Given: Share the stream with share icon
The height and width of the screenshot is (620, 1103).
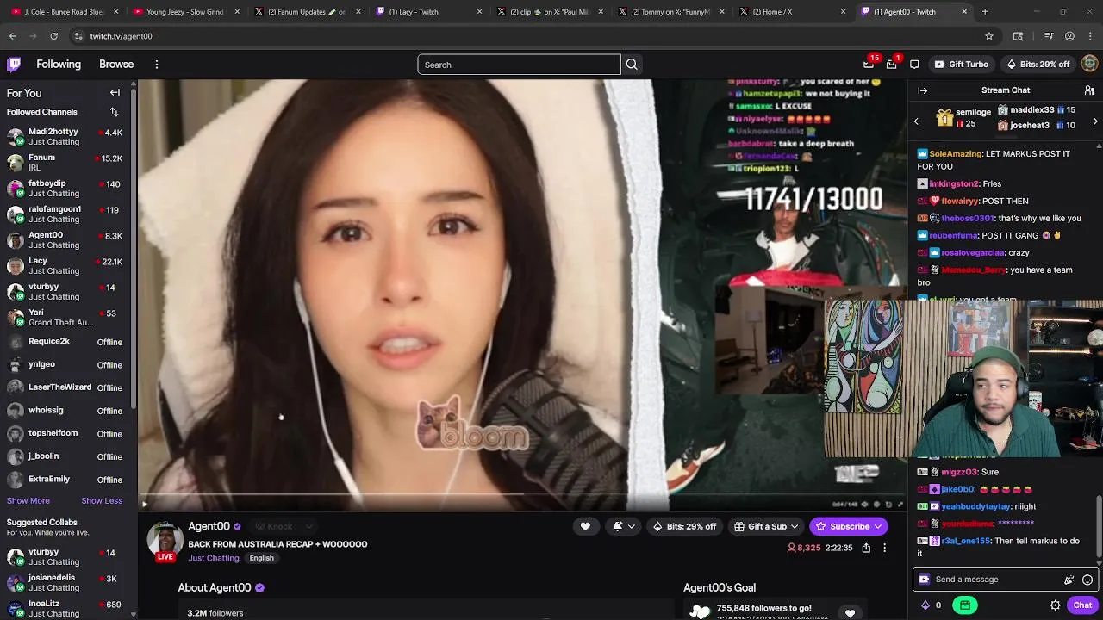Looking at the screenshot, I should (x=866, y=548).
